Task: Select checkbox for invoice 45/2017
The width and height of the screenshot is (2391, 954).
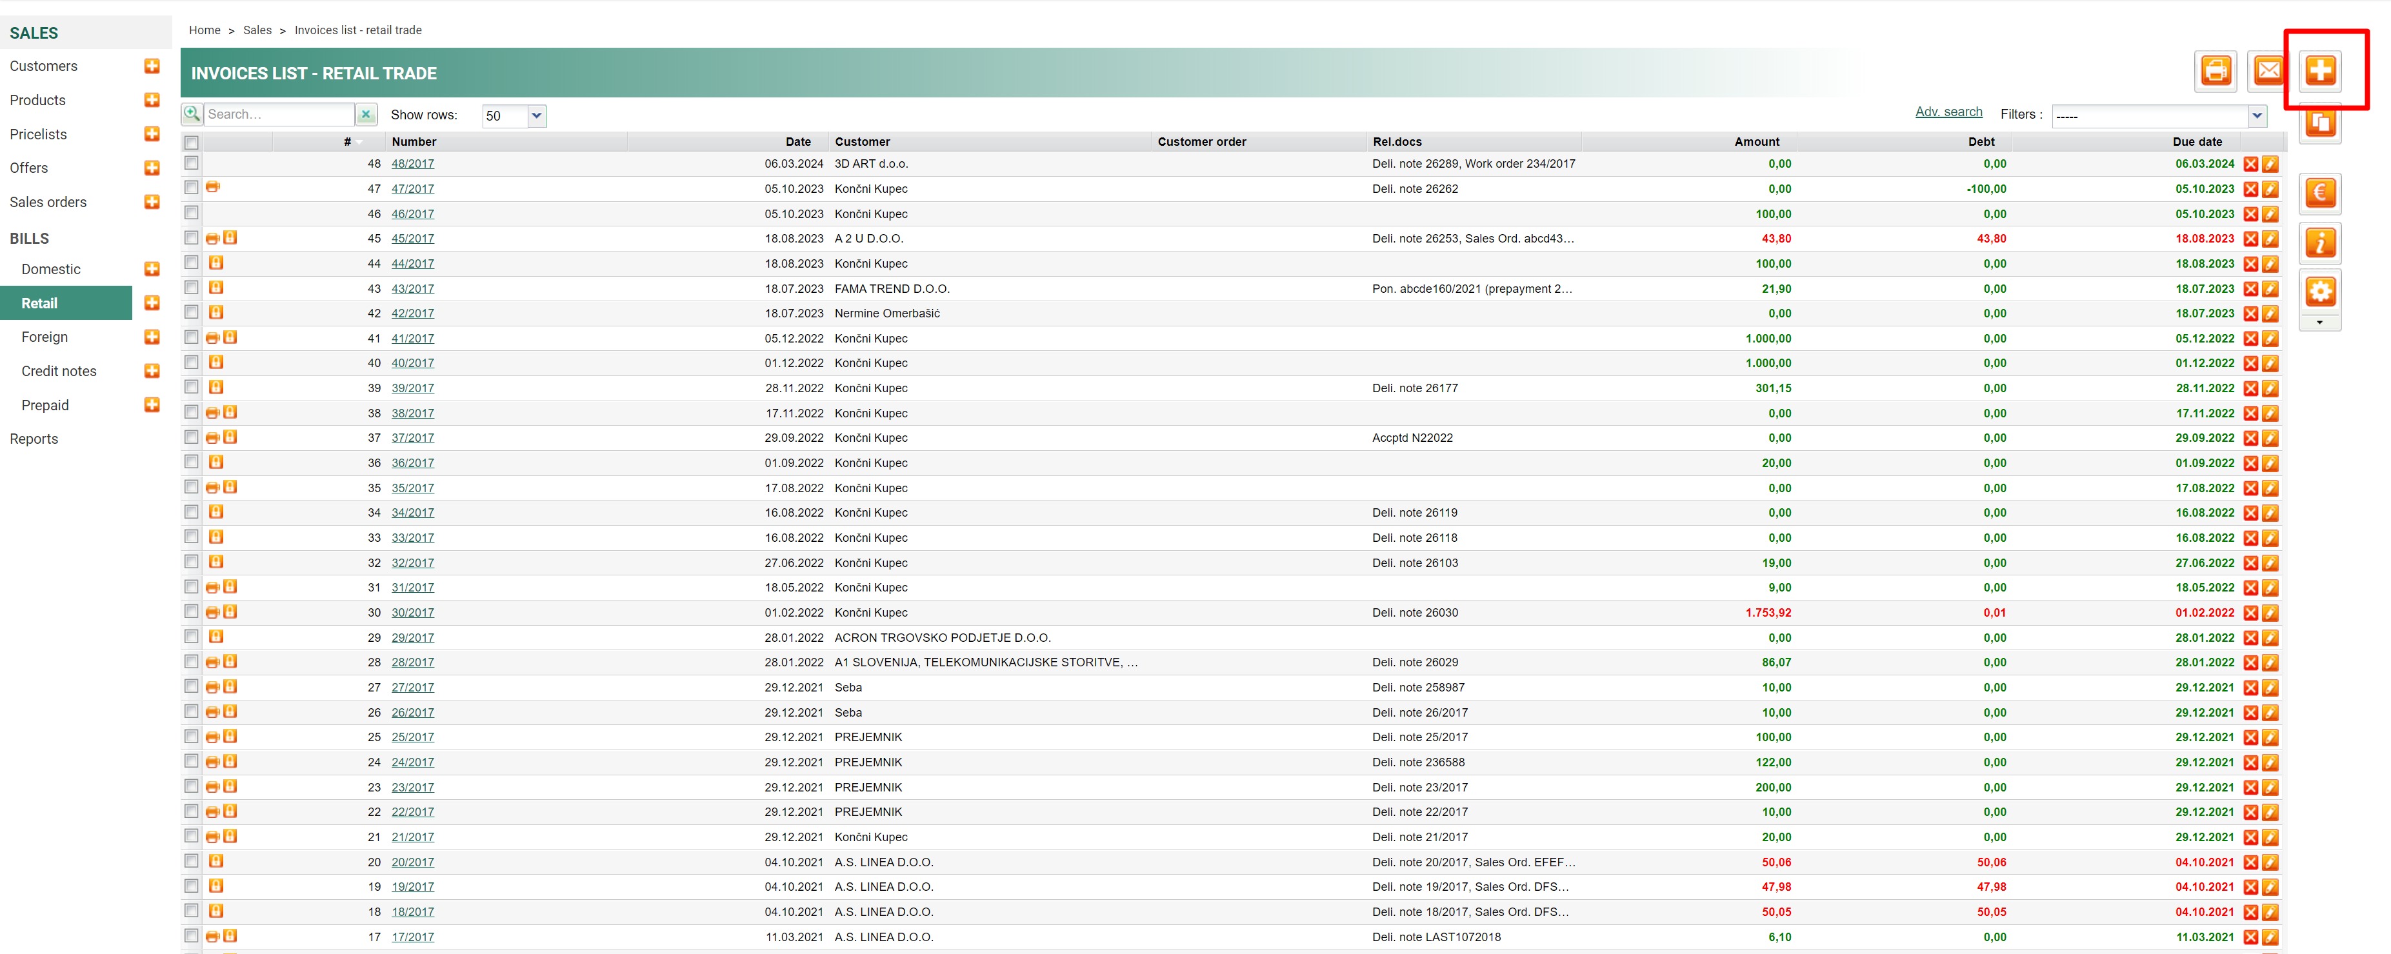Action: point(191,237)
